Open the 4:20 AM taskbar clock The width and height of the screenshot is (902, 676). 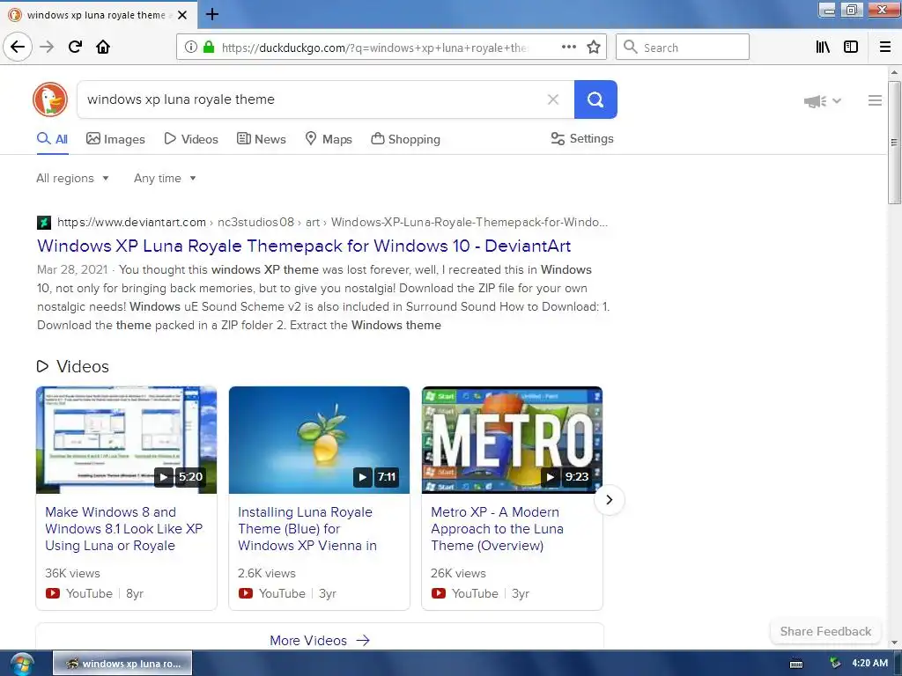point(869,663)
